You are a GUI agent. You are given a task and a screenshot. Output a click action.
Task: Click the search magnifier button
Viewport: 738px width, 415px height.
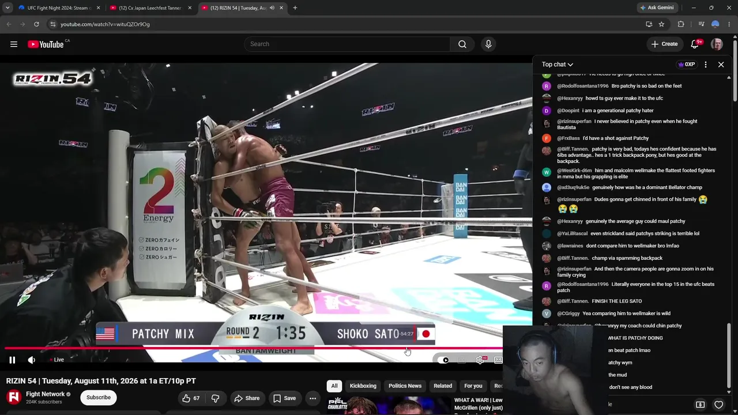[462, 44]
